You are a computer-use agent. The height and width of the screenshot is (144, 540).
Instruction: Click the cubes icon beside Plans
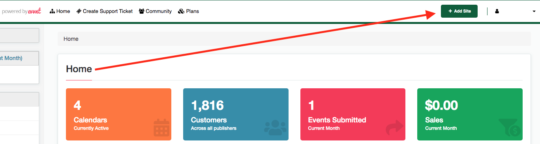pyautogui.click(x=181, y=11)
